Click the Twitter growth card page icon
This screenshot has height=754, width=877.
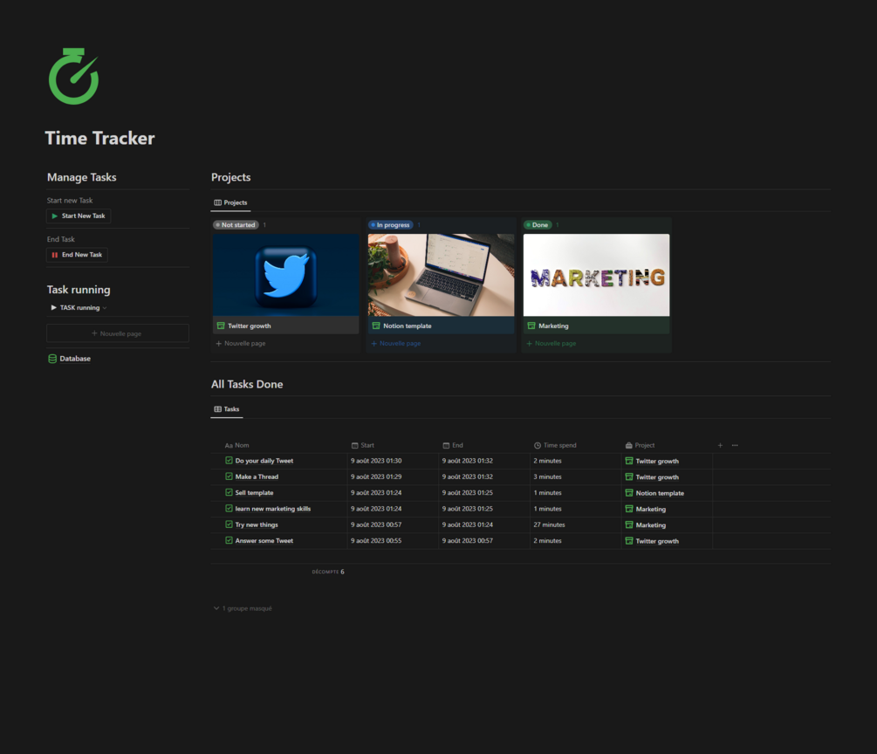tap(221, 326)
